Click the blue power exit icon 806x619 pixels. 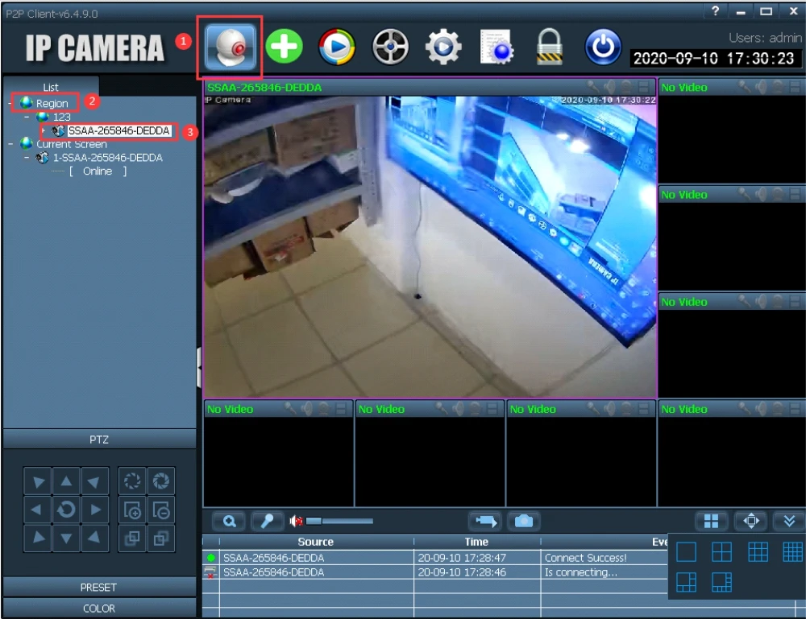pyautogui.click(x=602, y=47)
